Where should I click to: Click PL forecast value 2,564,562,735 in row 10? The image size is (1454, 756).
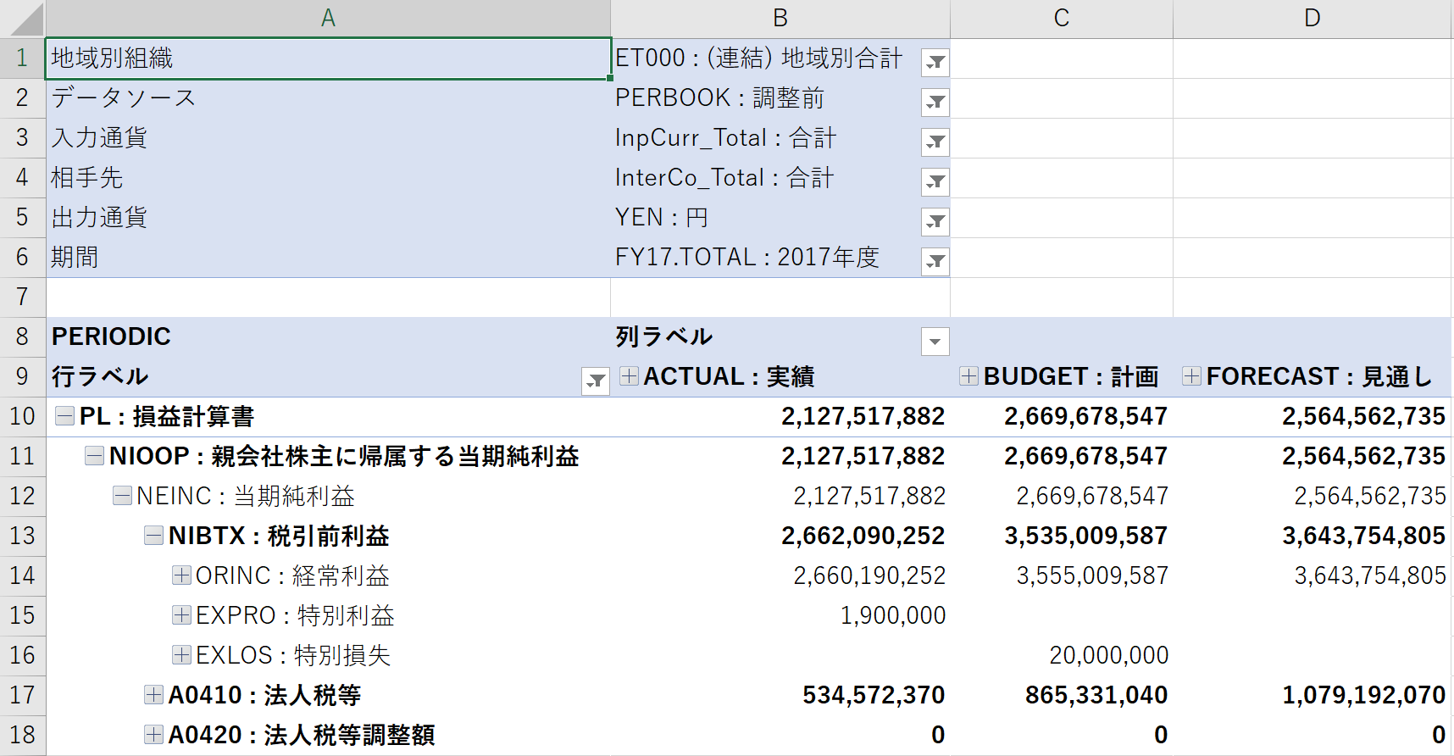click(x=1363, y=416)
